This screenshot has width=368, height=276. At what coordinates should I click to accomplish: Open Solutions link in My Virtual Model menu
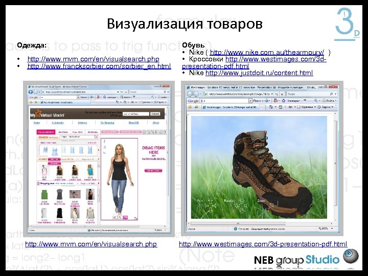tap(82, 123)
